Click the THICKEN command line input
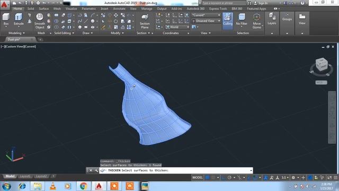 pyautogui.click(x=176, y=170)
